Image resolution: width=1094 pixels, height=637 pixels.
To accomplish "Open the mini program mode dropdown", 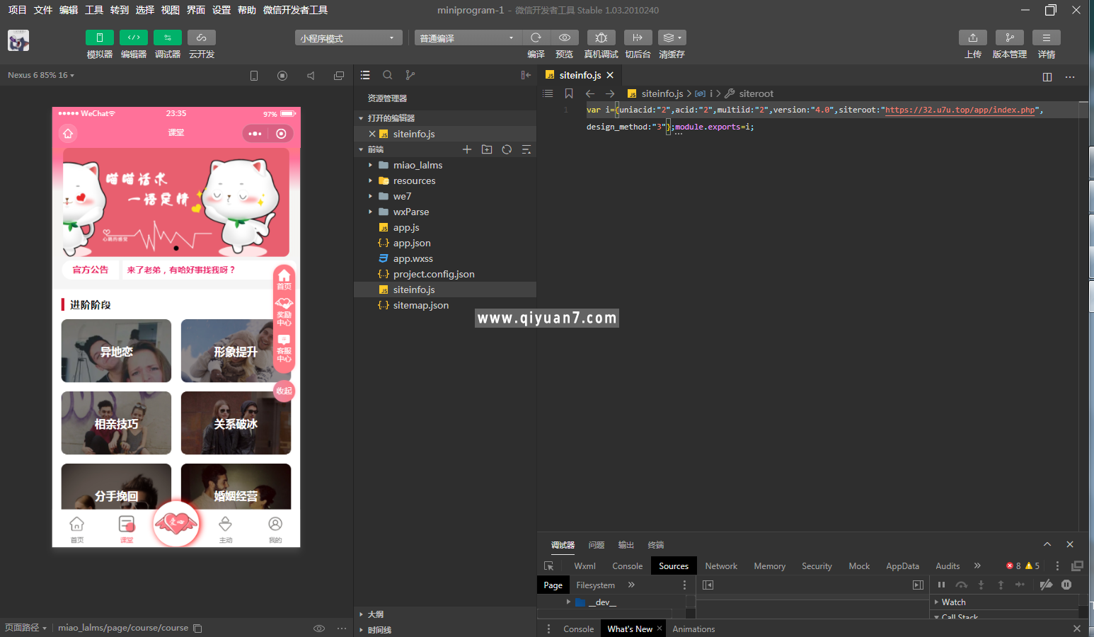I will [x=348, y=38].
